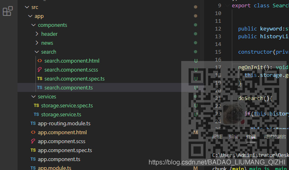Open app.component.ts file
The width and height of the screenshot is (289, 170).
[x=59, y=159]
